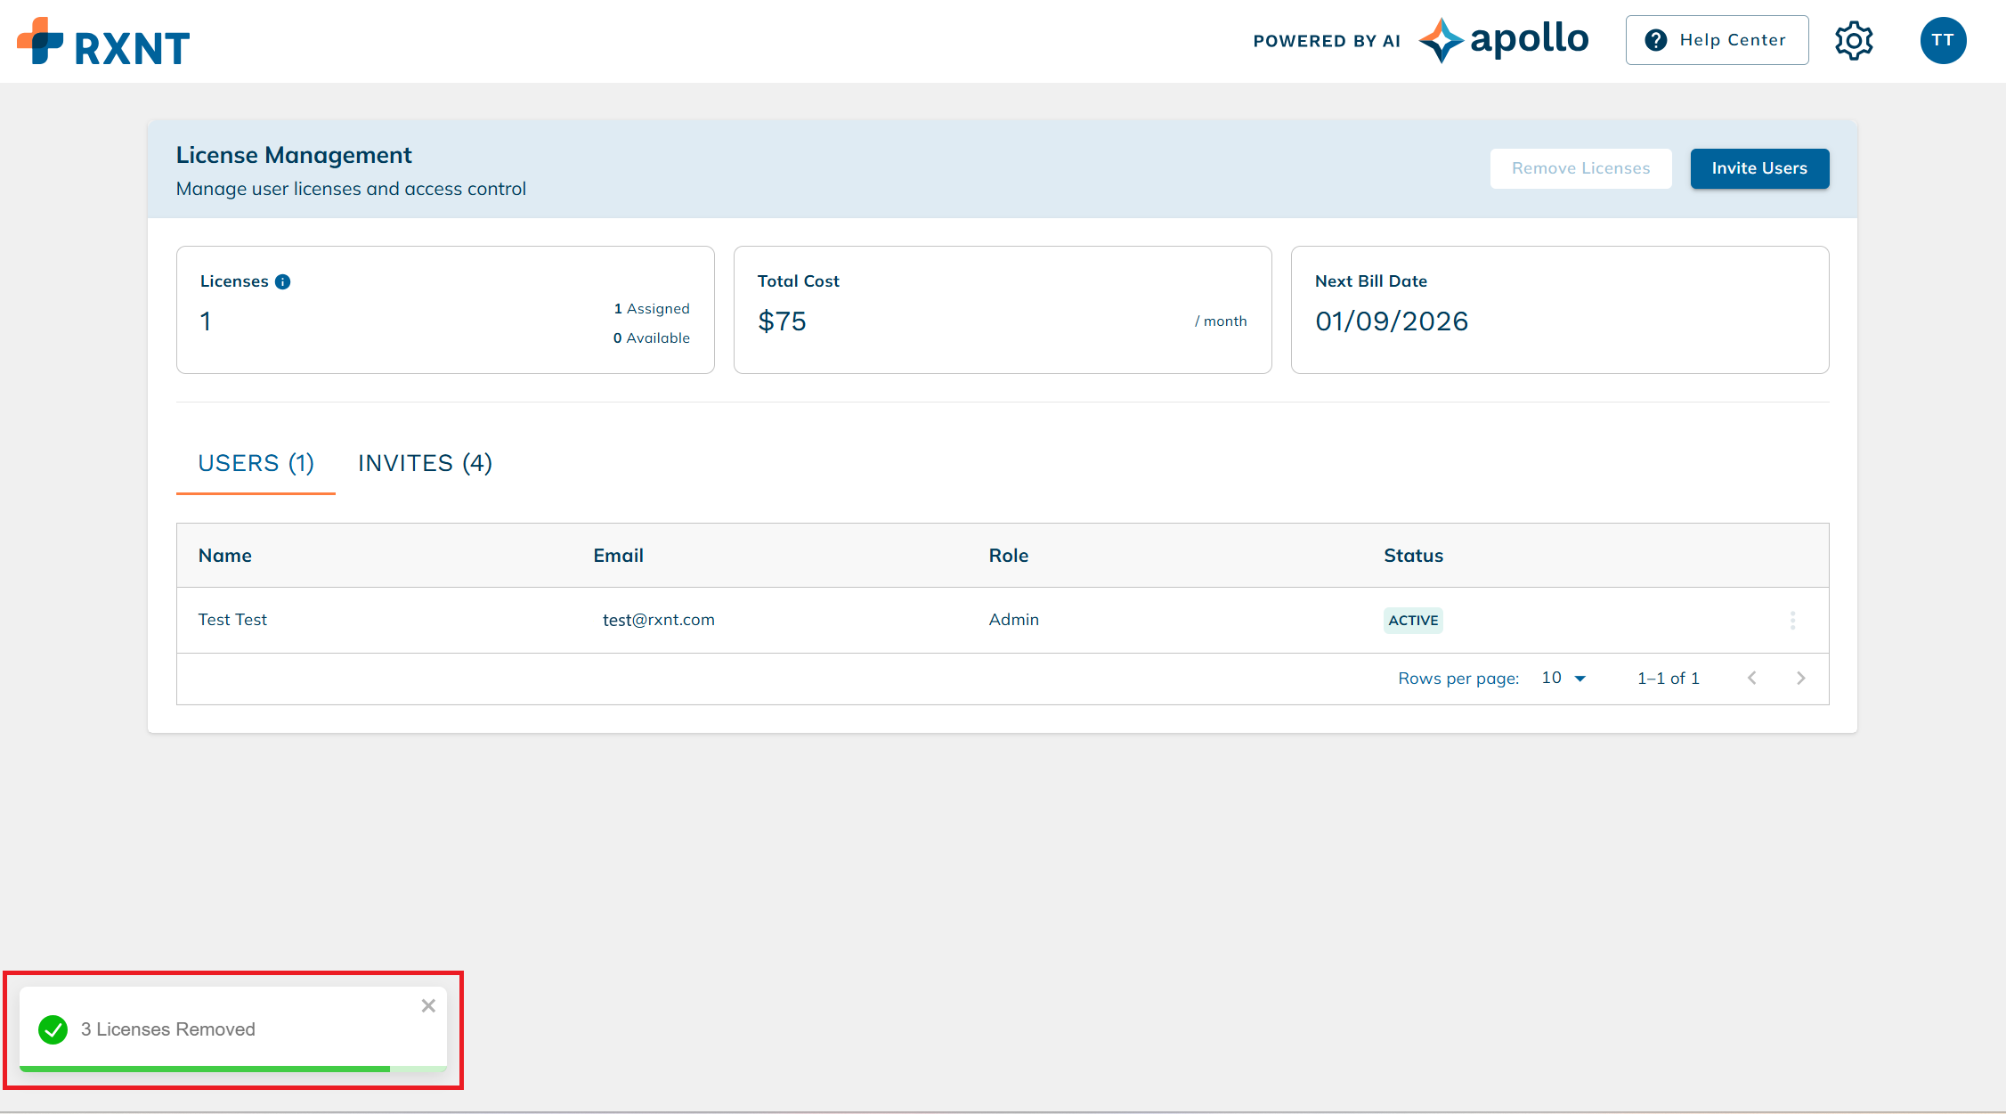Switch to the INVITES tab
2006x1114 pixels.
click(425, 462)
